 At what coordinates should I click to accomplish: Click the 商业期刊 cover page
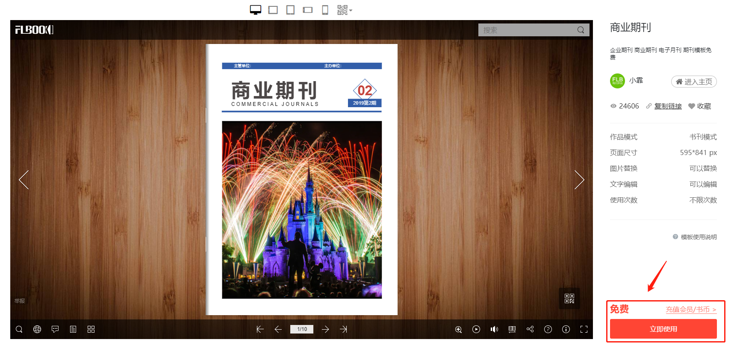302,179
